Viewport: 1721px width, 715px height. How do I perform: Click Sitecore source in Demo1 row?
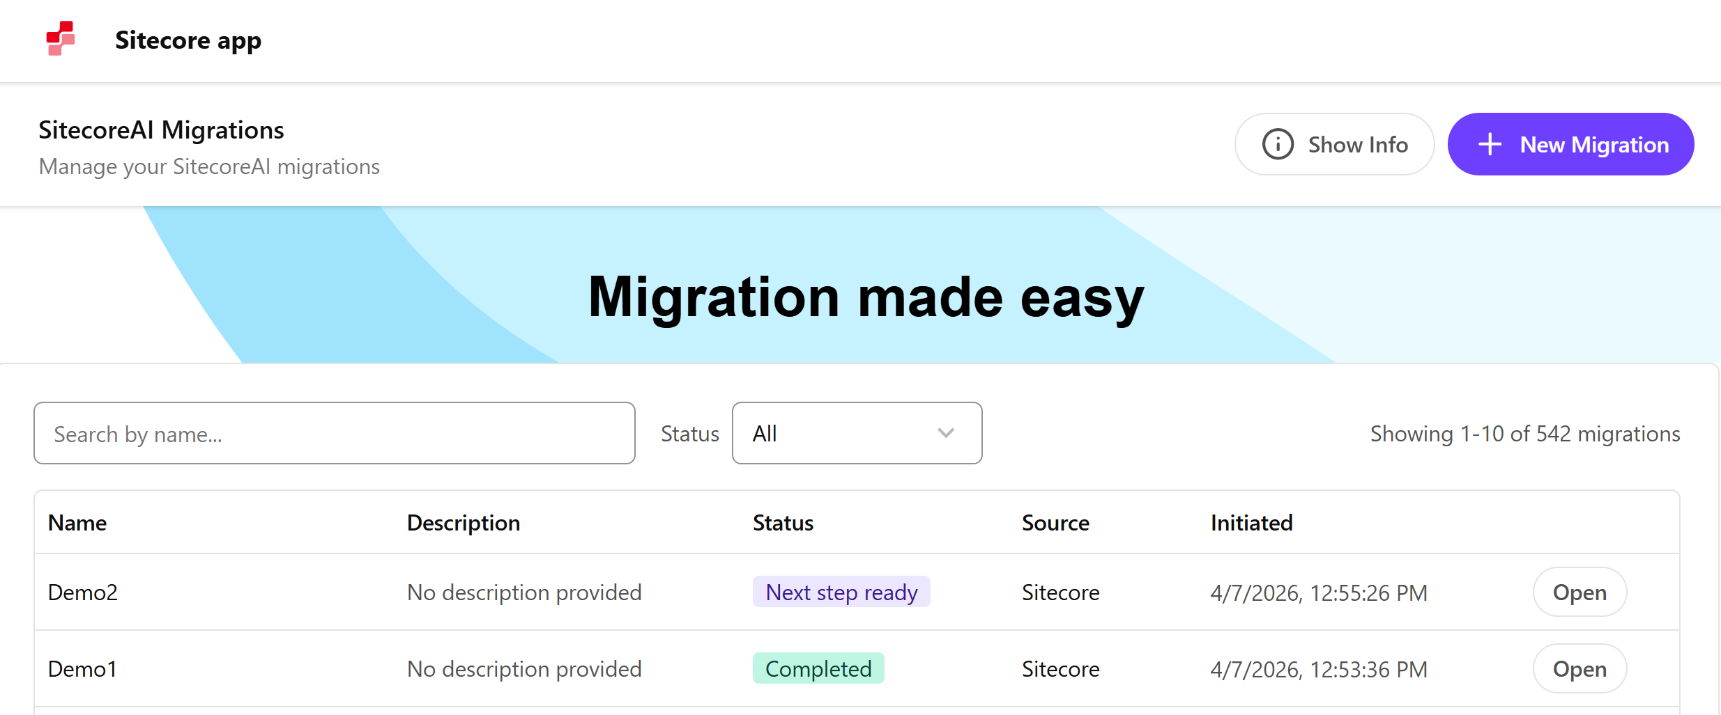[1060, 669]
